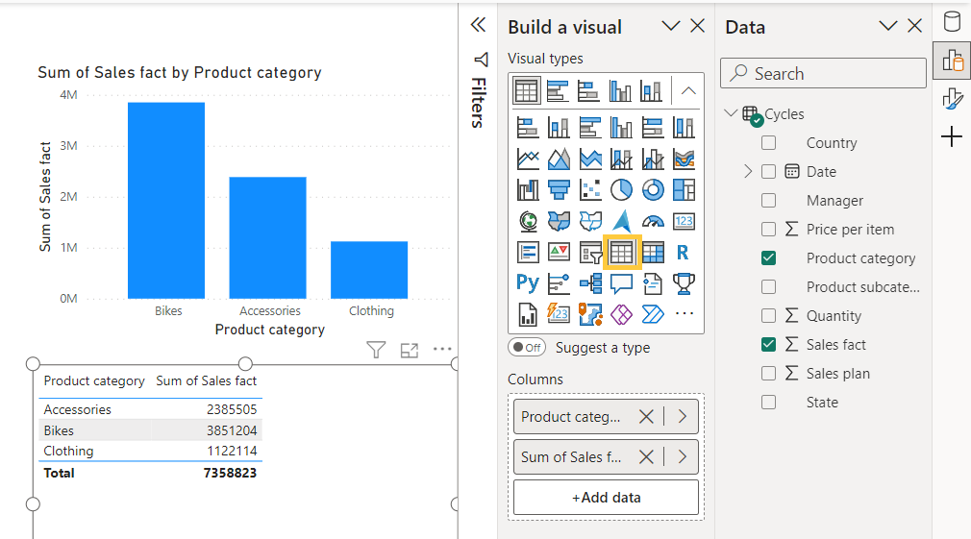The width and height of the screenshot is (971, 539).
Task: Select the Donut chart visual
Action: [653, 189]
